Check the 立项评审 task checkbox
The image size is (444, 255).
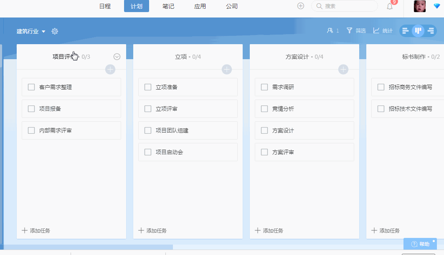(x=148, y=109)
